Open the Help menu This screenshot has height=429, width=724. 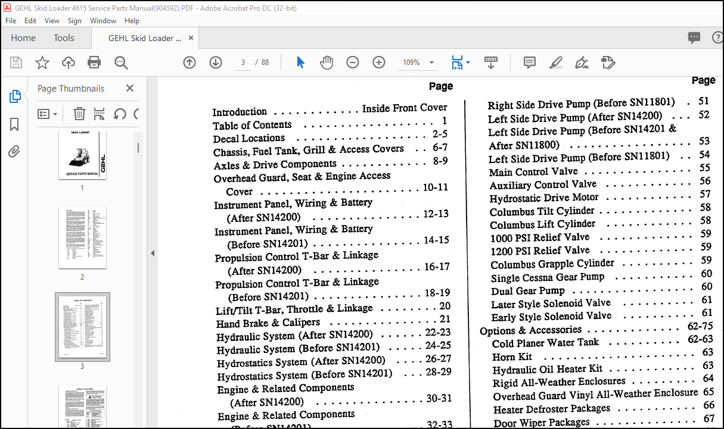click(132, 20)
